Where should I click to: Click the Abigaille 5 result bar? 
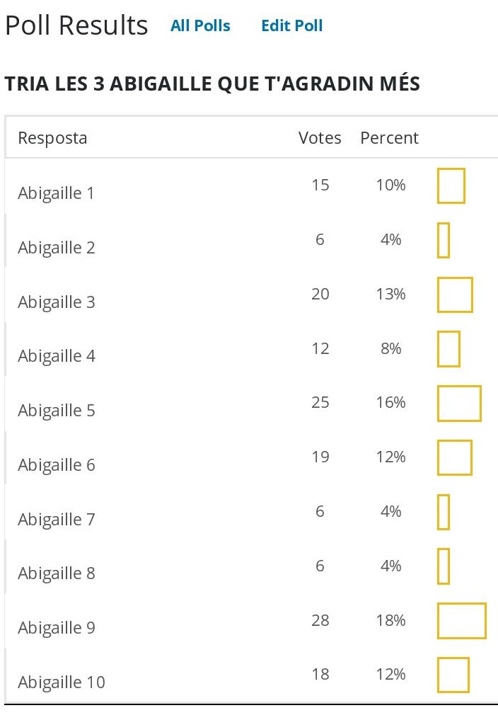(x=459, y=404)
